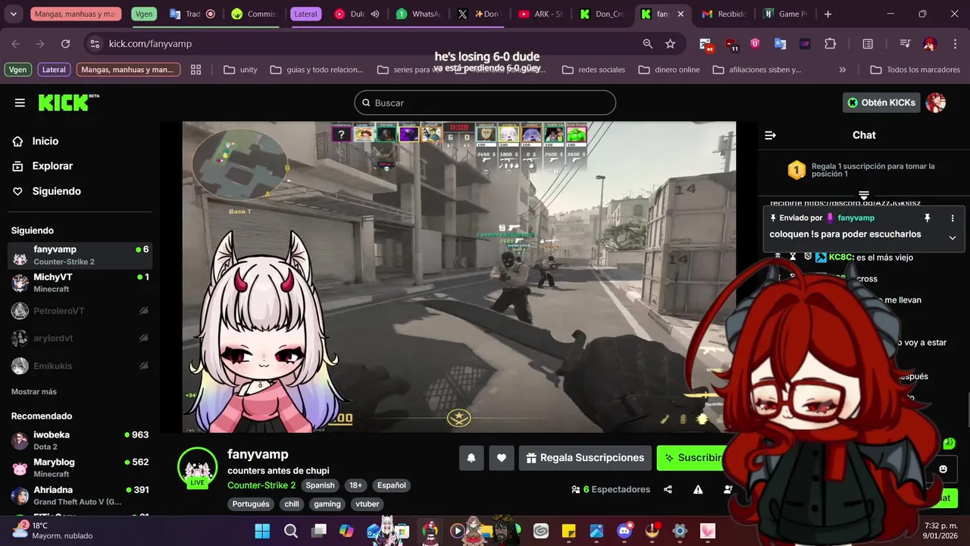Viewport: 970px width, 546px height.
Task: Open the unity bookmarks folder
Action: point(240,70)
